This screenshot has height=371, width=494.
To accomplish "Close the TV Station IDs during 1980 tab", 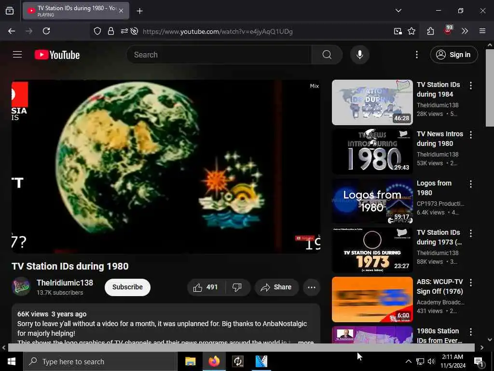I will pyautogui.click(x=121, y=11).
